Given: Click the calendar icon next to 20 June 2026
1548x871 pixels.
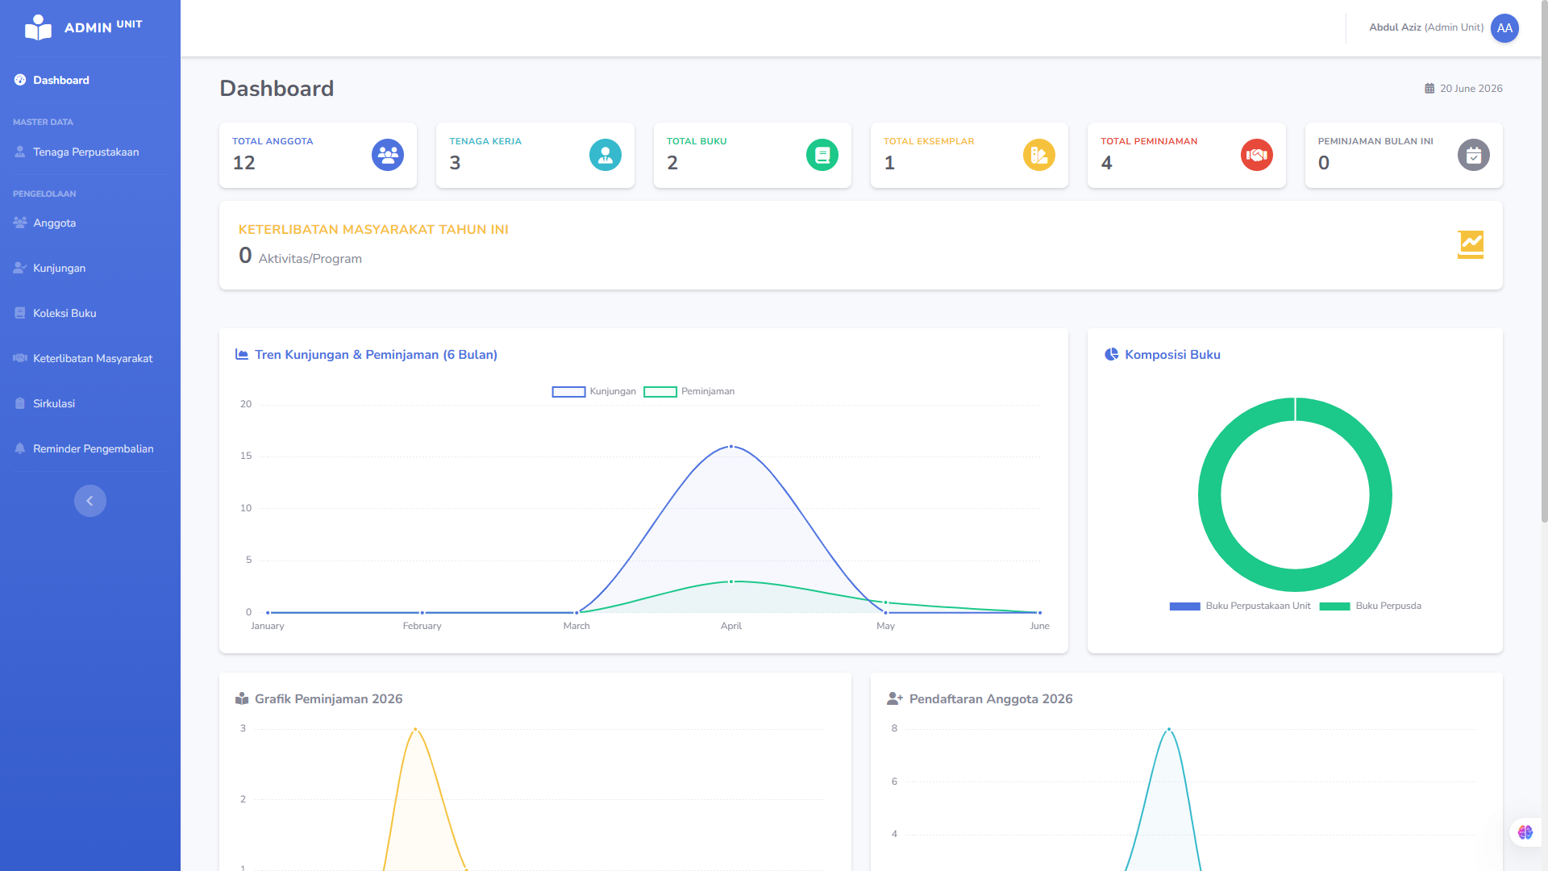Looking at the screenshot, I should (x=1429, y=89).
